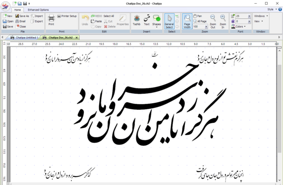The height and width of the screenshot is (185, 283).
Task: Click the font size icon beside 25
Action: [233, 16]
